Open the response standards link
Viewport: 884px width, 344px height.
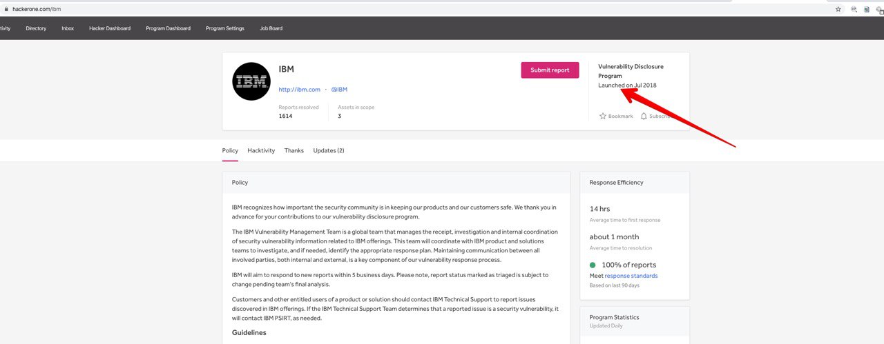631,276
